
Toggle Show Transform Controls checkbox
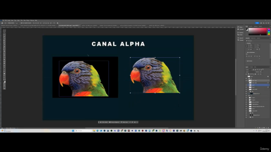pos(21,23)
